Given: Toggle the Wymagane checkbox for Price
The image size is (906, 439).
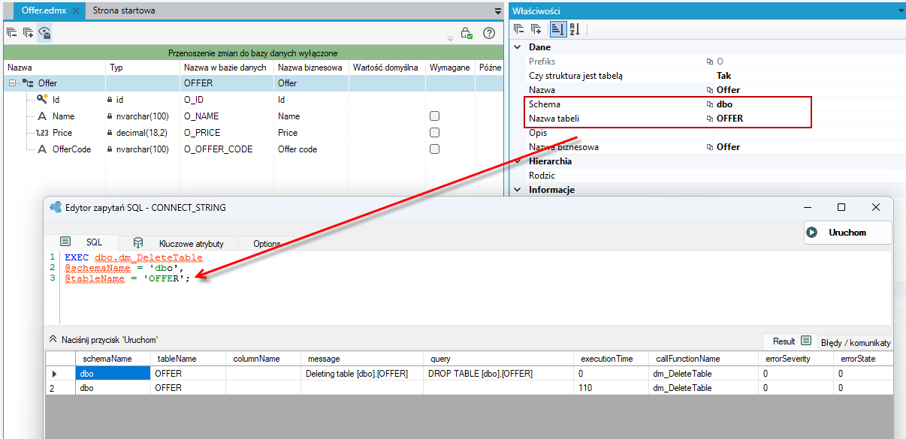Looking at the screenshot, I should pos(434,133).
